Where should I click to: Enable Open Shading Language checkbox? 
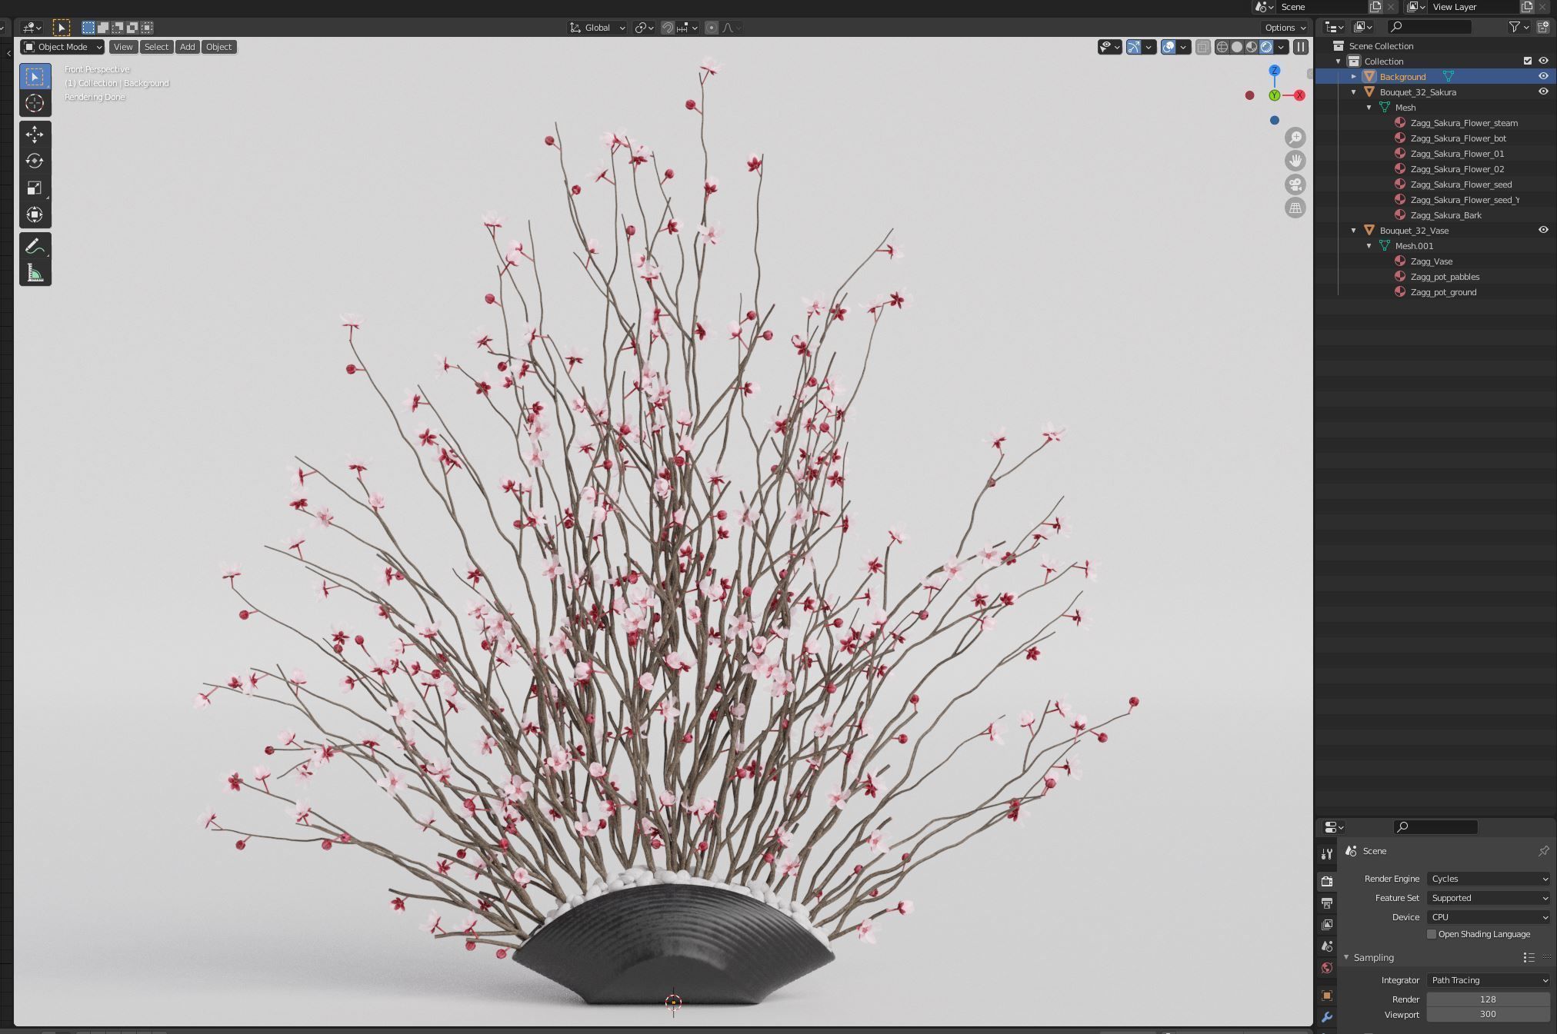(x=1432, y=934)
